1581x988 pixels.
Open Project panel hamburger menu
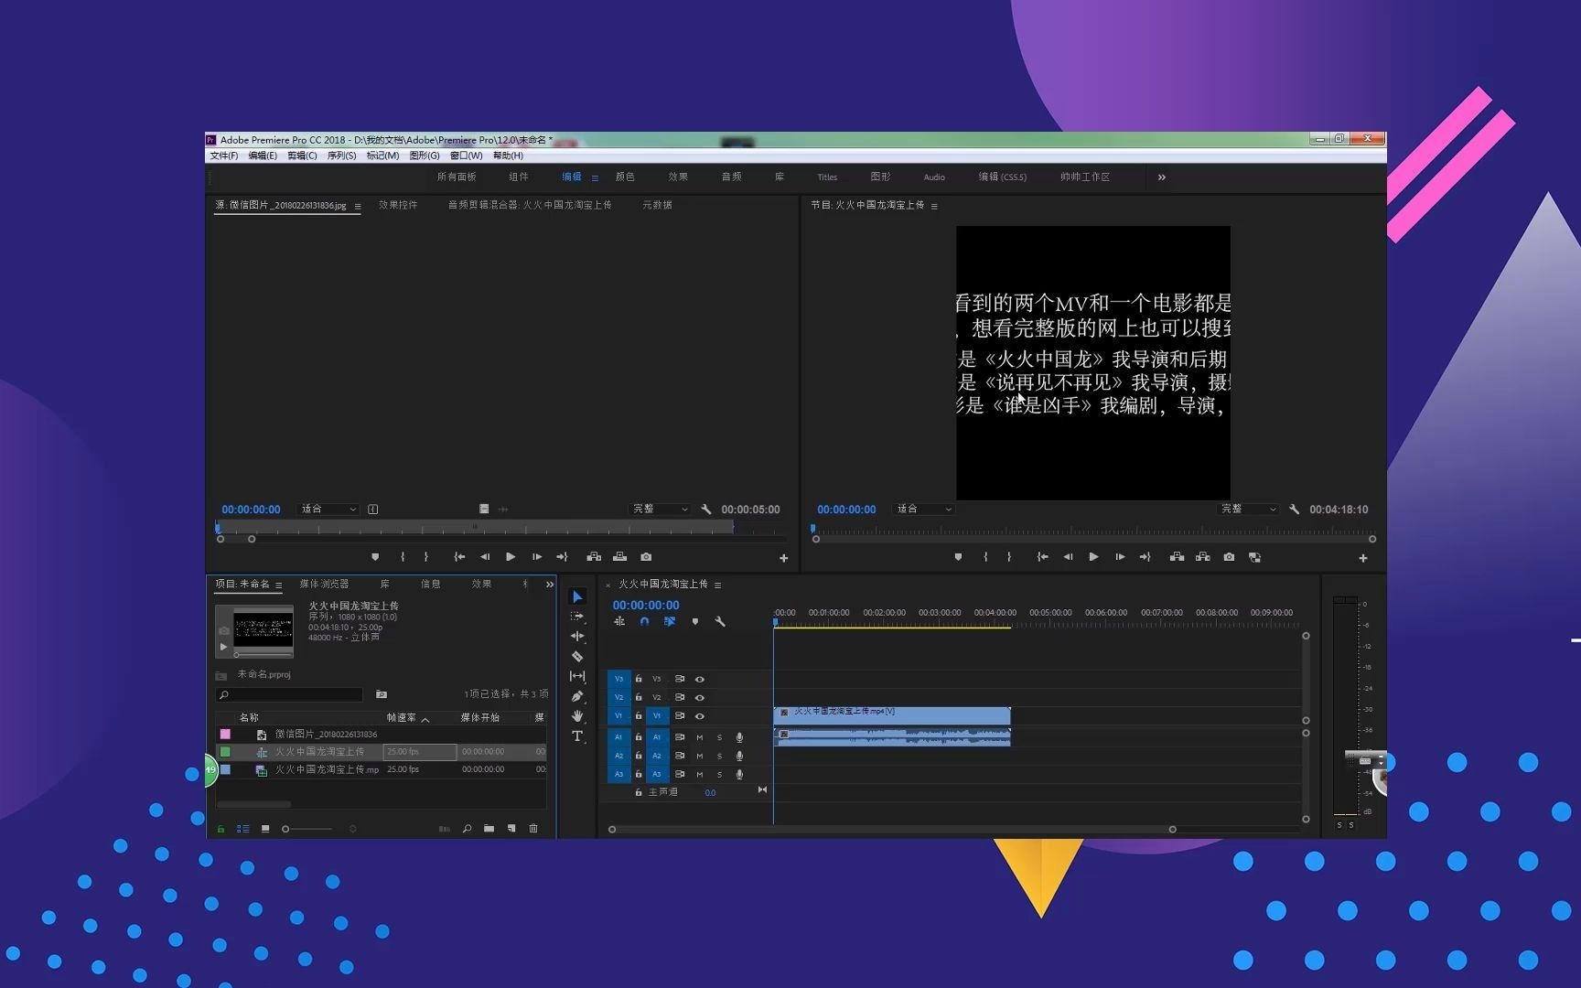pos(279,585)
